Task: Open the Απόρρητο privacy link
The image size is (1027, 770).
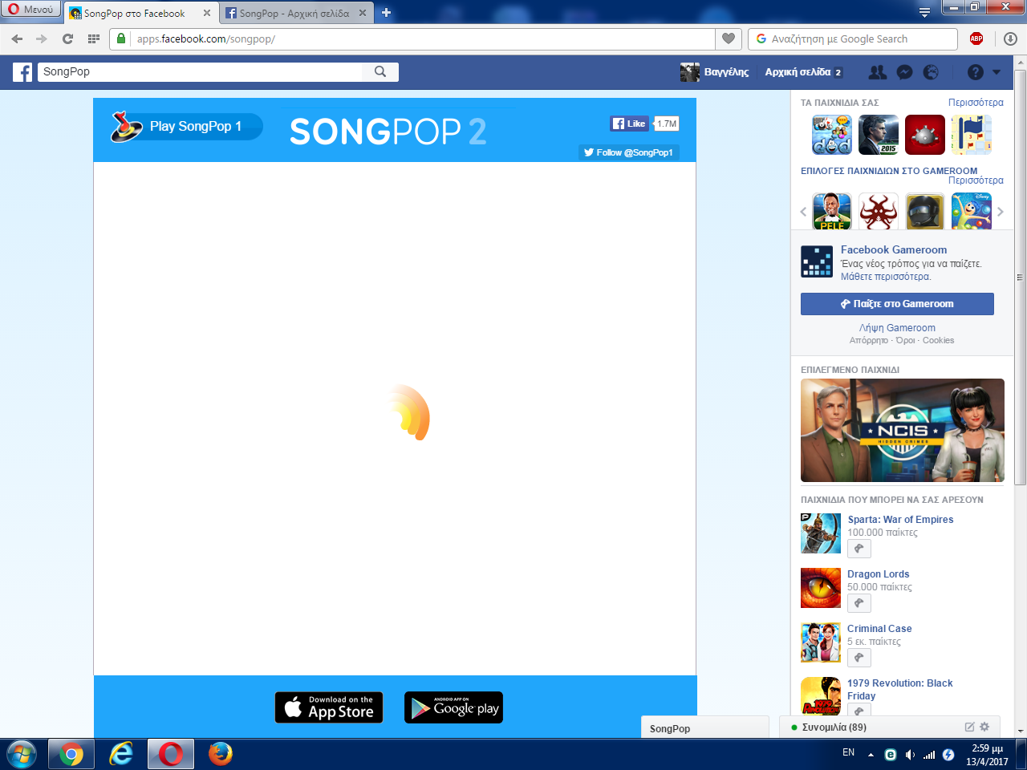Action: pos(869,341)
